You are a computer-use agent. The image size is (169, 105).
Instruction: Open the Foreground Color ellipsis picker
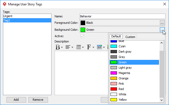pyautogui.click(x=162, y=23)
